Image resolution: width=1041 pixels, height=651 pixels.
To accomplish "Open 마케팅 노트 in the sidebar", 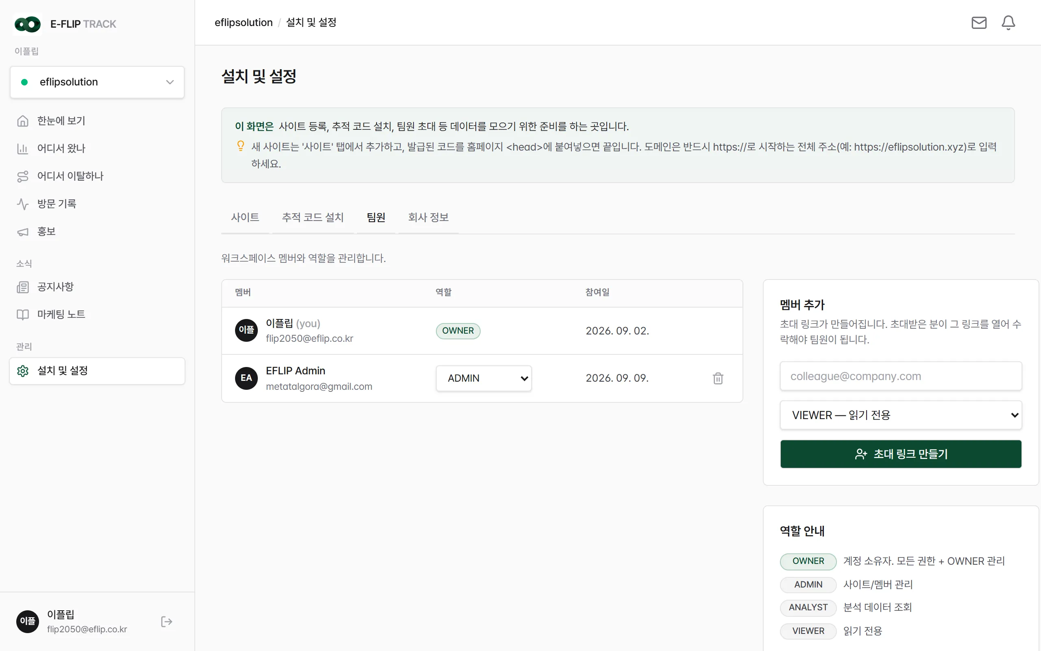I will pos(97,314).
